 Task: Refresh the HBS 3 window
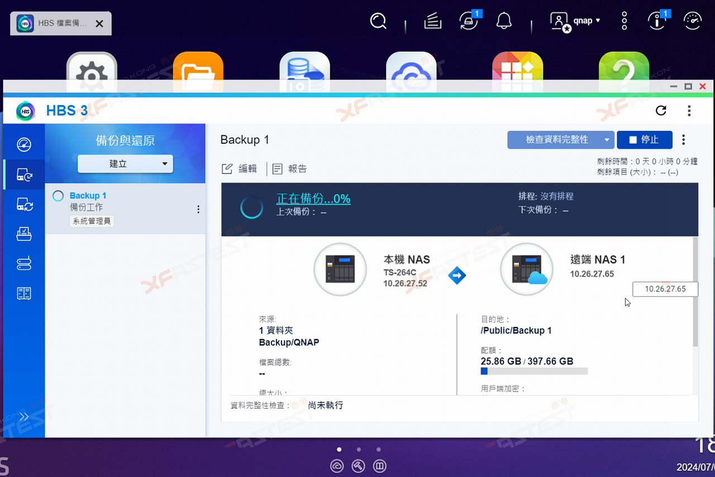pyautogui.click(x=661, y=110)
